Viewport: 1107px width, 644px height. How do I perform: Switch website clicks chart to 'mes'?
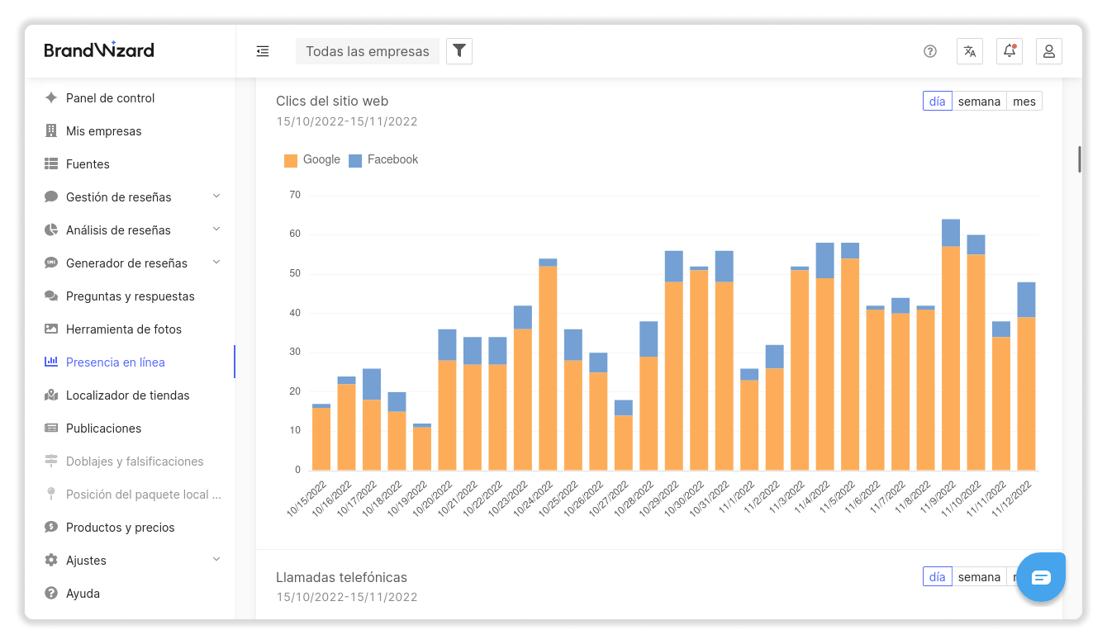pos(1024,102)
